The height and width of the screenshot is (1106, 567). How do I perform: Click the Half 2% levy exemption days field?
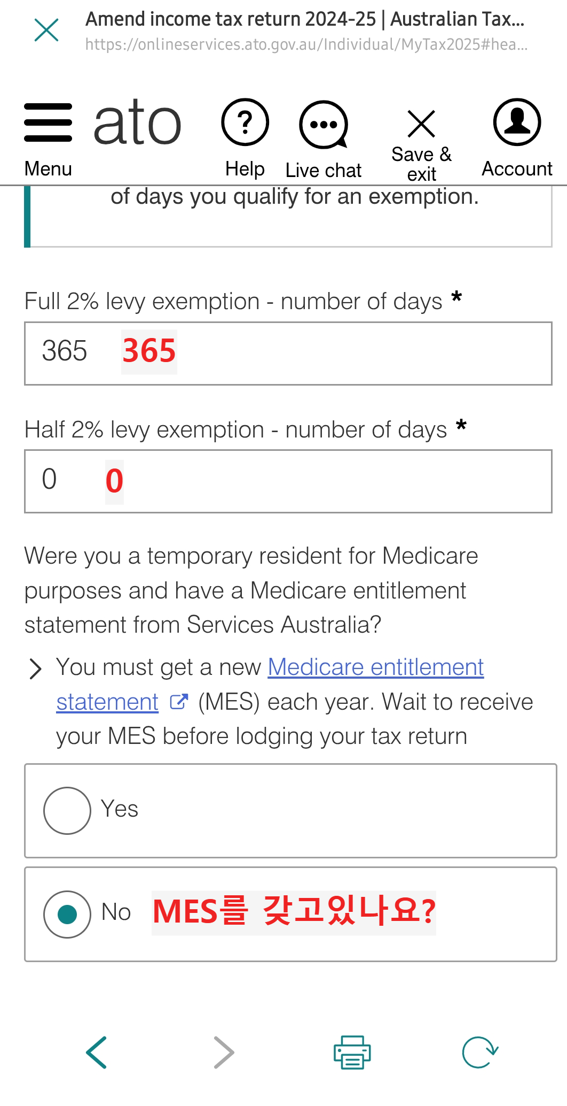(288, 481)
